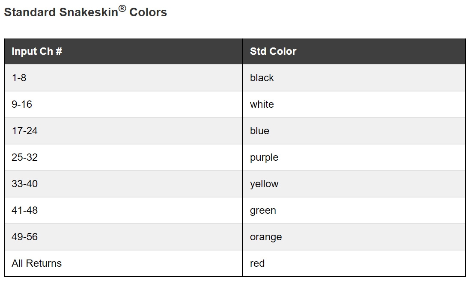This screenshot has width=470, height=286.
Task: Select the '1-8' channel cell
Action: pyautogui.click(x=19, y=78)
